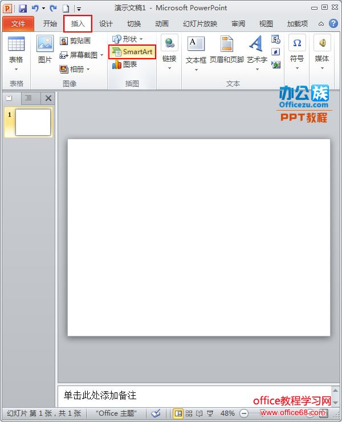The width and height of the screenshot is (342, 422).
Task: Open the Customize Quick Access Toolbar arrow
Action: [x=79, y=9]
